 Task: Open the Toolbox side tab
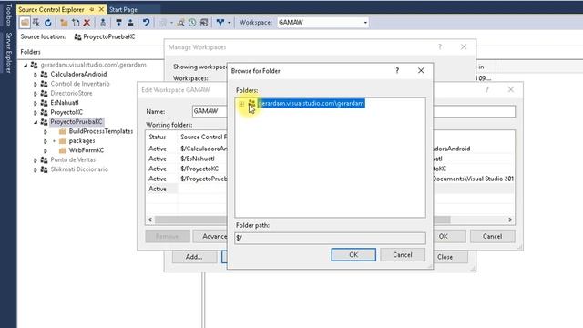coord(9,15)
